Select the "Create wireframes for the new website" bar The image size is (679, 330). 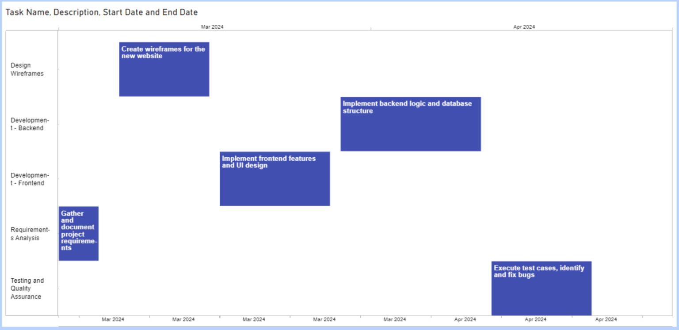(164, 68)
